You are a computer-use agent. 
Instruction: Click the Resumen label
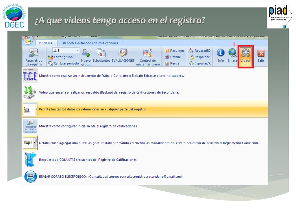pos(177,51)
